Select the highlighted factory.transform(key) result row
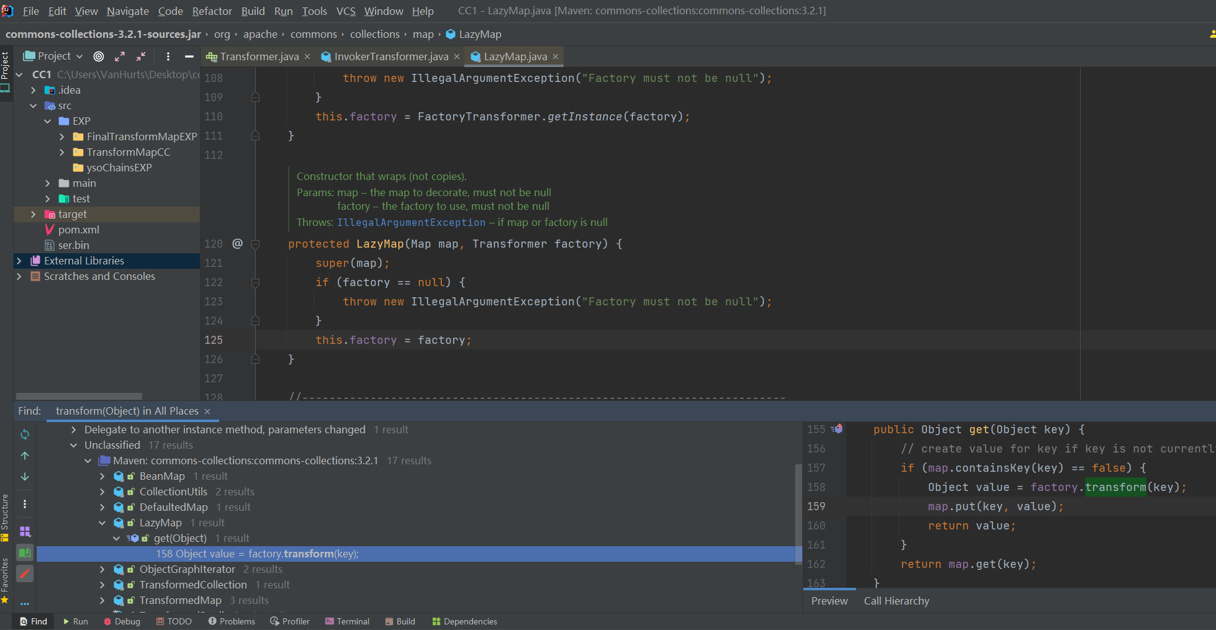The height and width of the screenshot is (630, 1216). coord(256,554)
